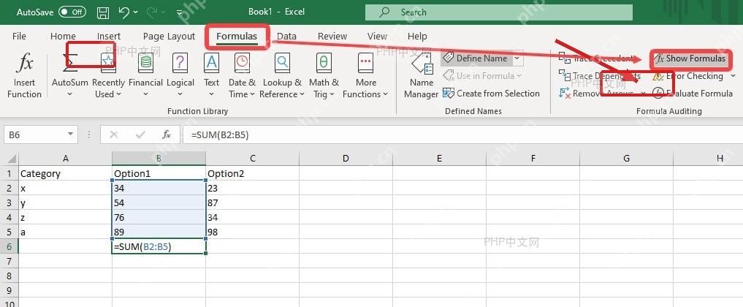The height and width of the screenshot is (307, 743).
Task: Click the Option2 header cell
Action: click(x=253, y=173)
